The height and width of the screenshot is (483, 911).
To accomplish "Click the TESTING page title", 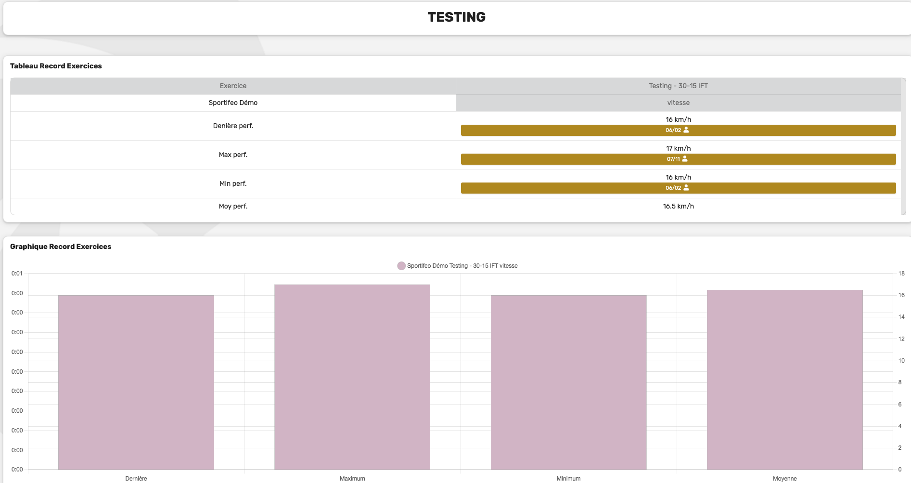I will coord(456,17).
